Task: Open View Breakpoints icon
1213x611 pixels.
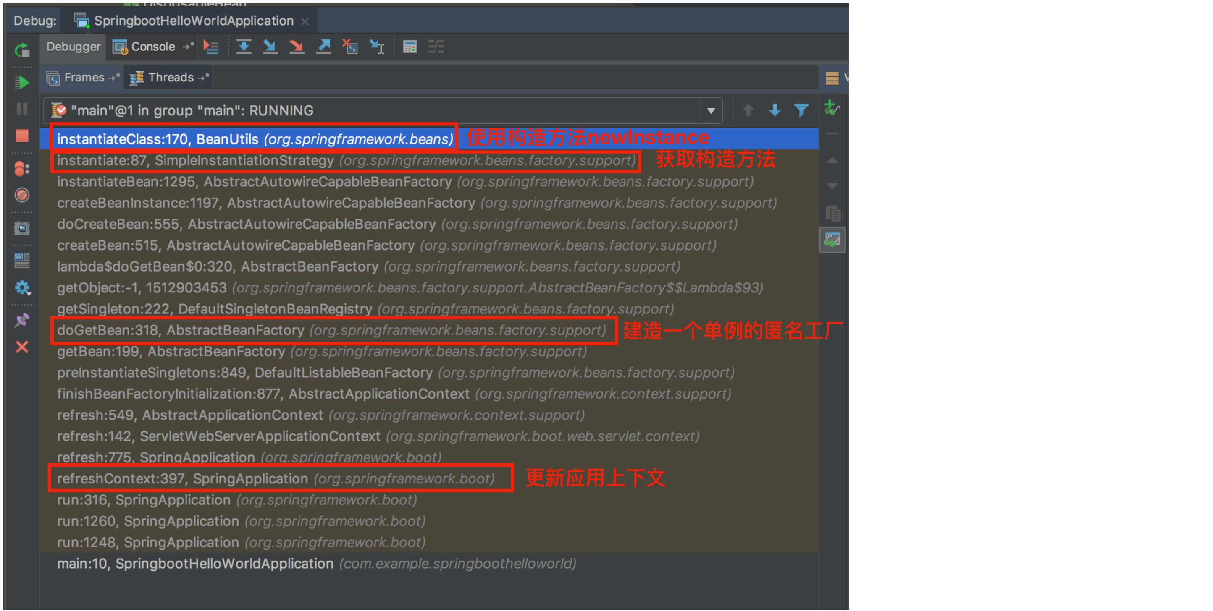Action: [22, 168]
